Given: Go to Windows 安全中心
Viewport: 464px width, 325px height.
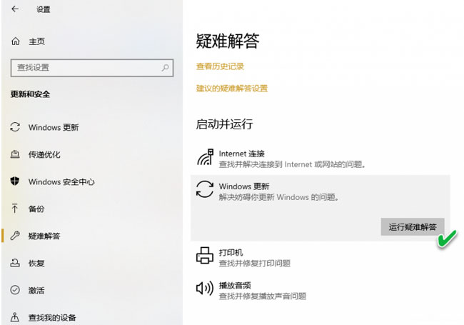Looking at the screenshot, I should (x=61, y=181).
